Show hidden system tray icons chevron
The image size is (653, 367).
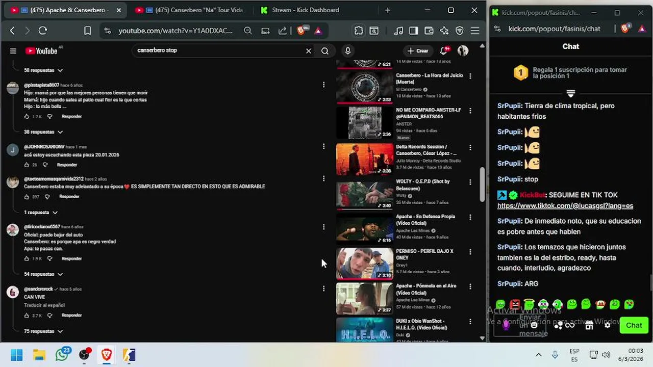538,355
